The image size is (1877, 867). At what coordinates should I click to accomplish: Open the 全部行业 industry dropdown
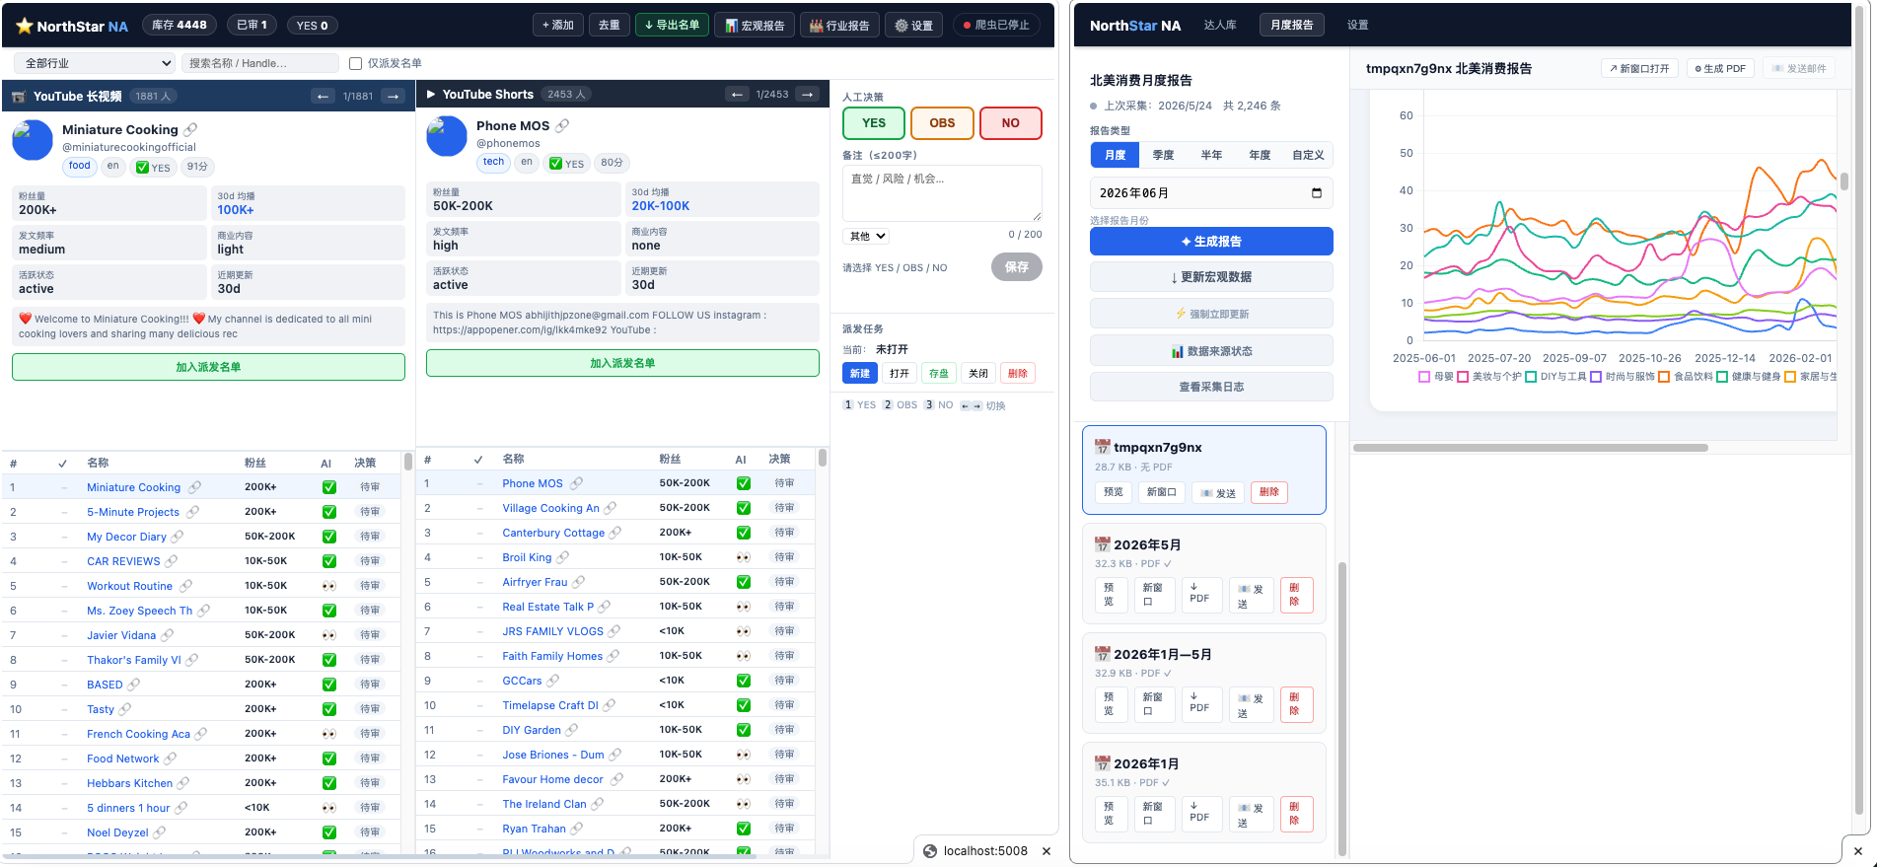[x=95, y=63]
